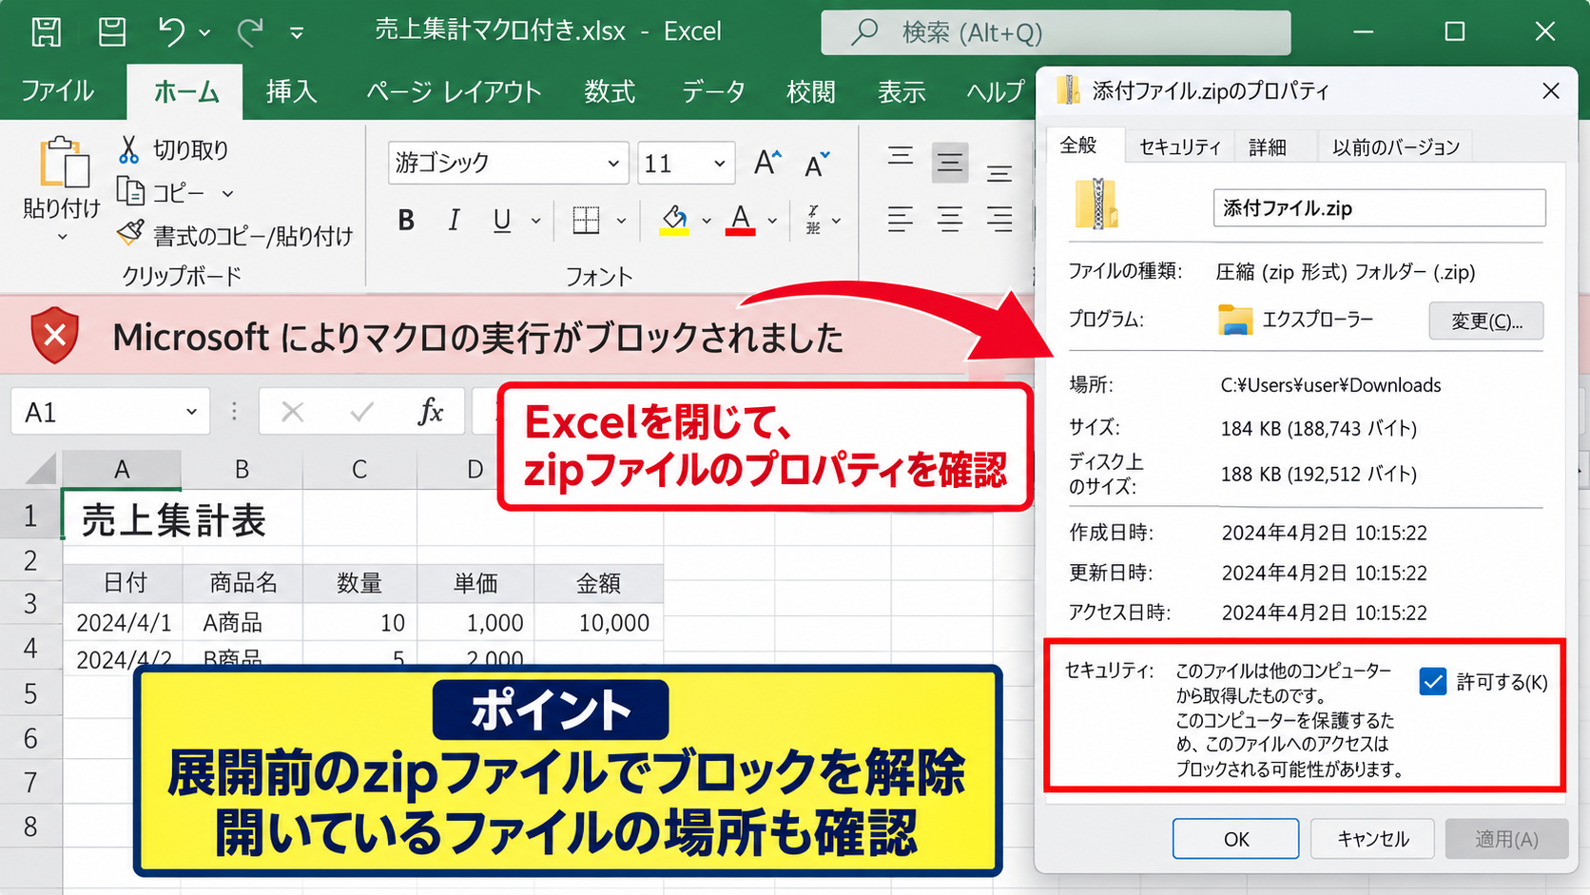
Task: Click the align right icon
Action: point(999,220)
